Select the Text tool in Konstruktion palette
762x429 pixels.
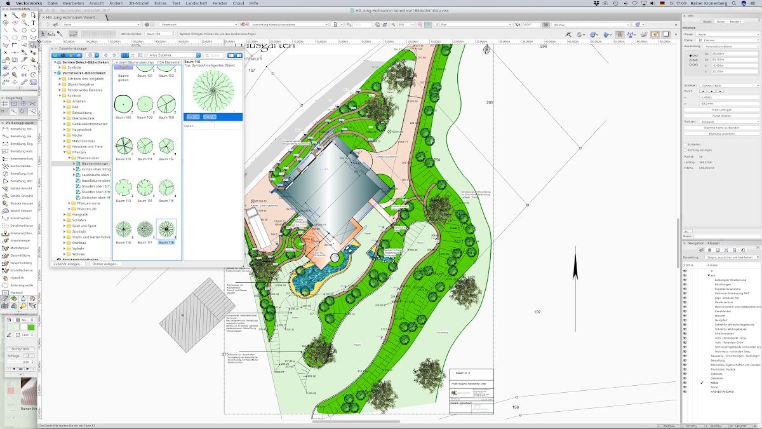(33, 22)
